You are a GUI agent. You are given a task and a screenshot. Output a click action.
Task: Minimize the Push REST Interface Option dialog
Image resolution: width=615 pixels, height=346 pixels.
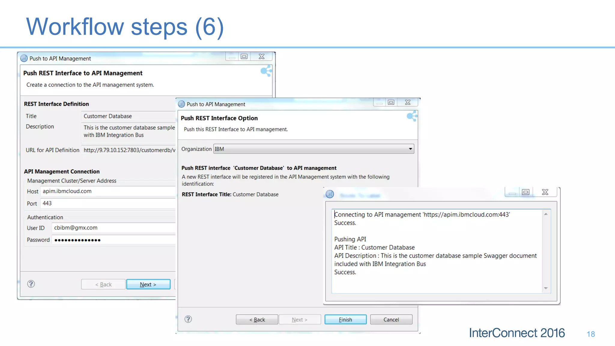click(379, 102)
